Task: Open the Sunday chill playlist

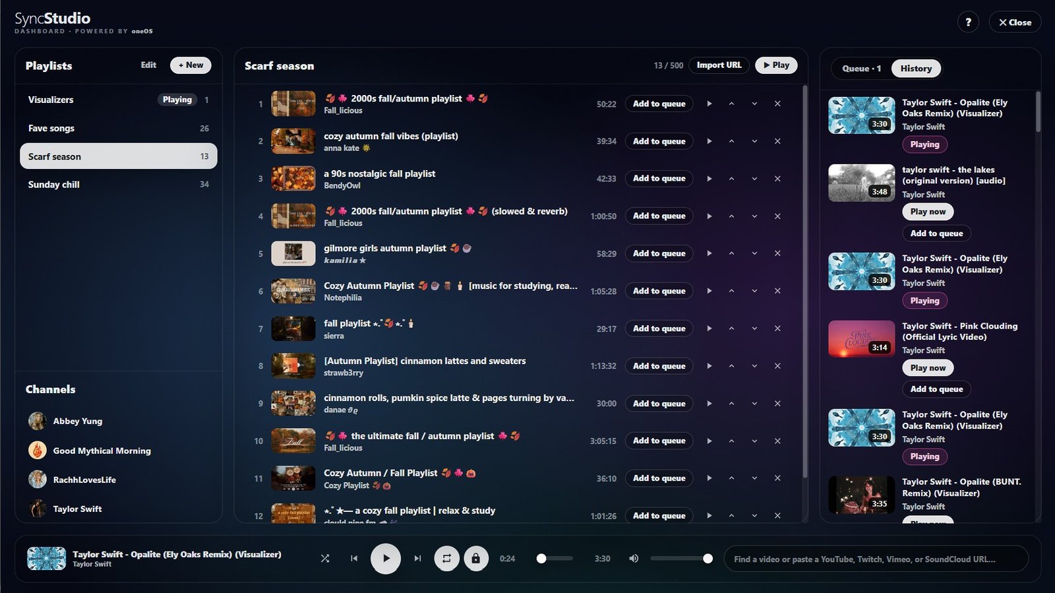Action: tap(119, 185)
